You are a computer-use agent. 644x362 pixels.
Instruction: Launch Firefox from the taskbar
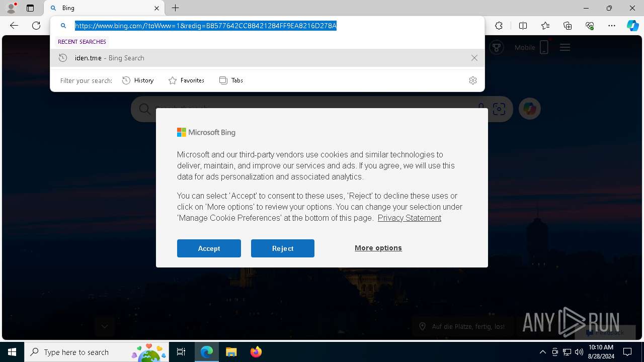click(256, 352)
